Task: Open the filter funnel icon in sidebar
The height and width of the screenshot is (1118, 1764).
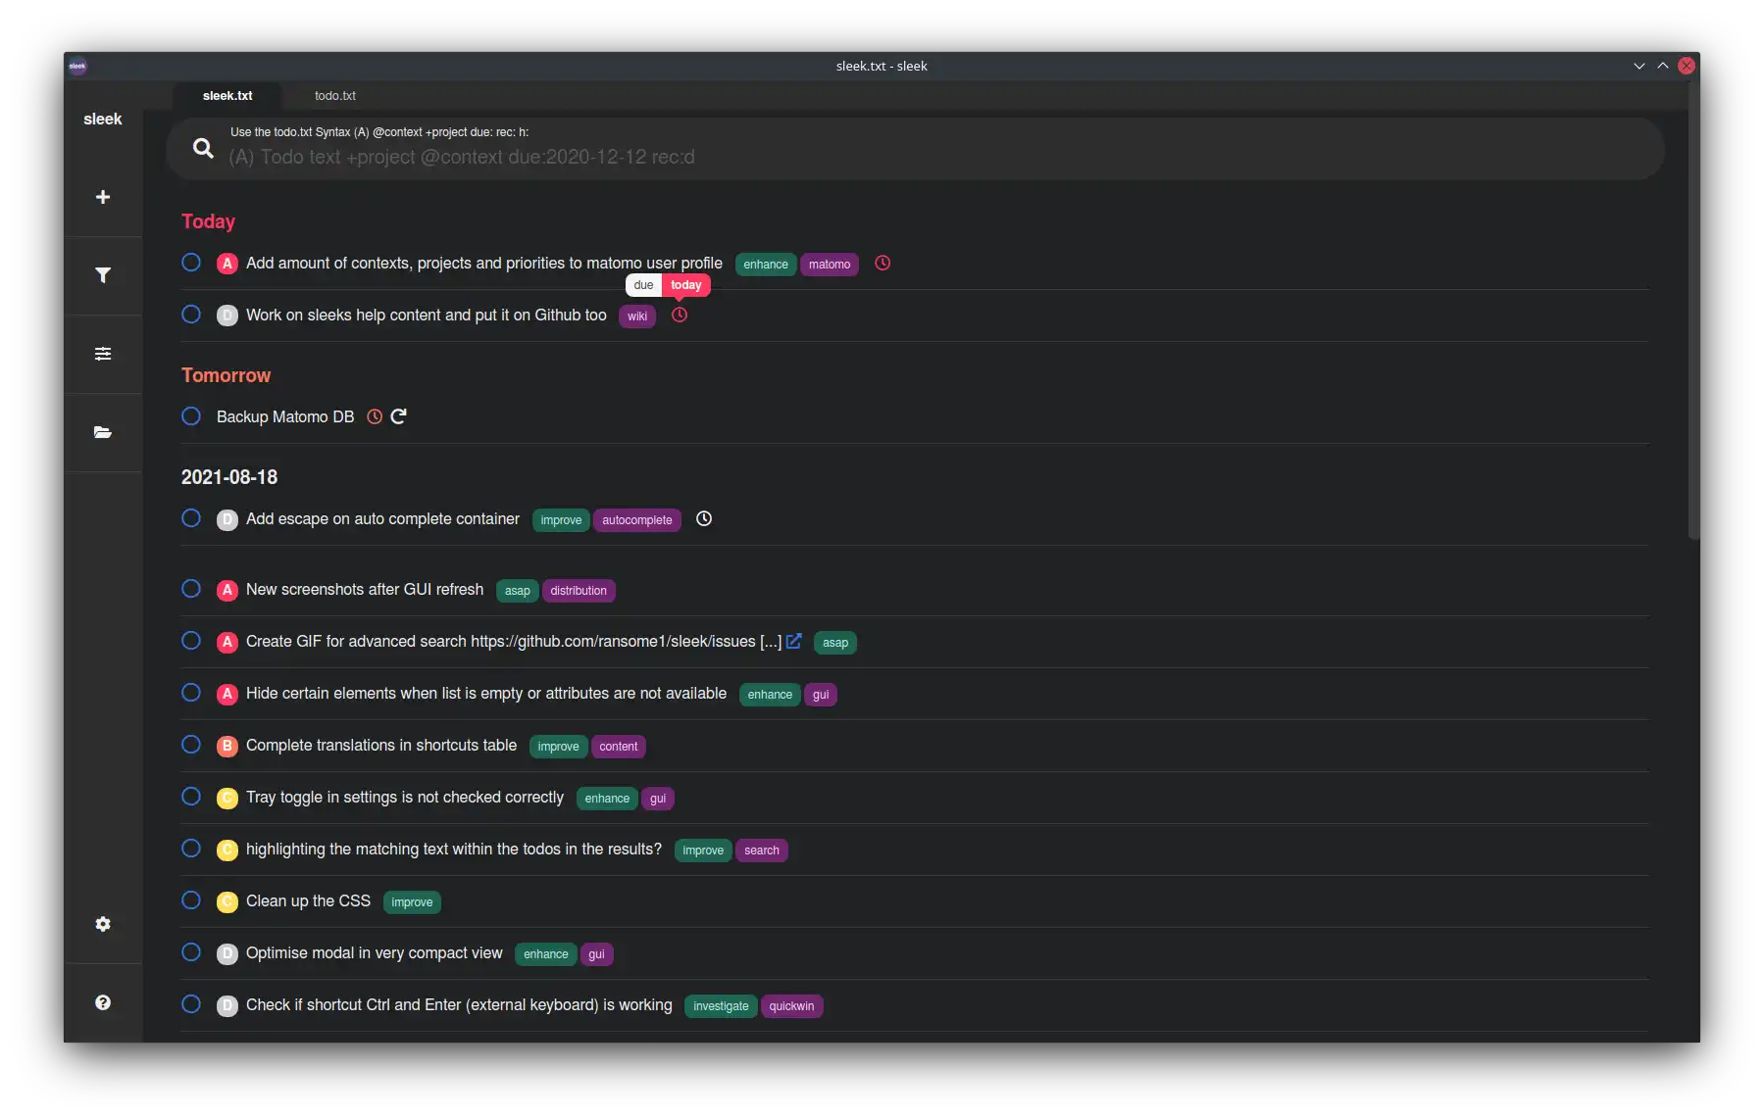Action: click(102, 275)
